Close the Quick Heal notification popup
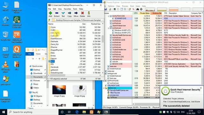The image size is (204, 115). (201, 88)
